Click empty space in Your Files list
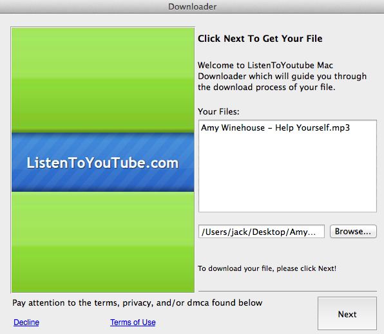 [x=287, y=174]
